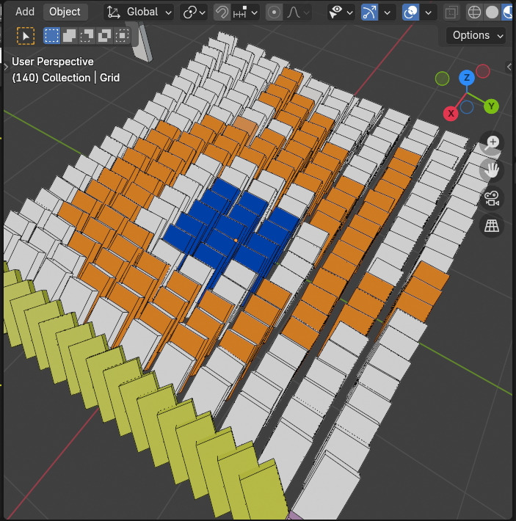Image resolution: width=516 pixels, height=521 pixels.
Task: Click the negative Y axis circle gizmo
Action: pos(442,79)
